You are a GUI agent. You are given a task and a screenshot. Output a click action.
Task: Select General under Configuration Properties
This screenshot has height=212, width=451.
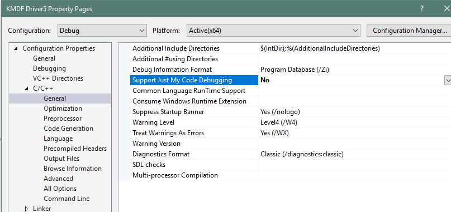pyautogui.click(x=44, y=58)
